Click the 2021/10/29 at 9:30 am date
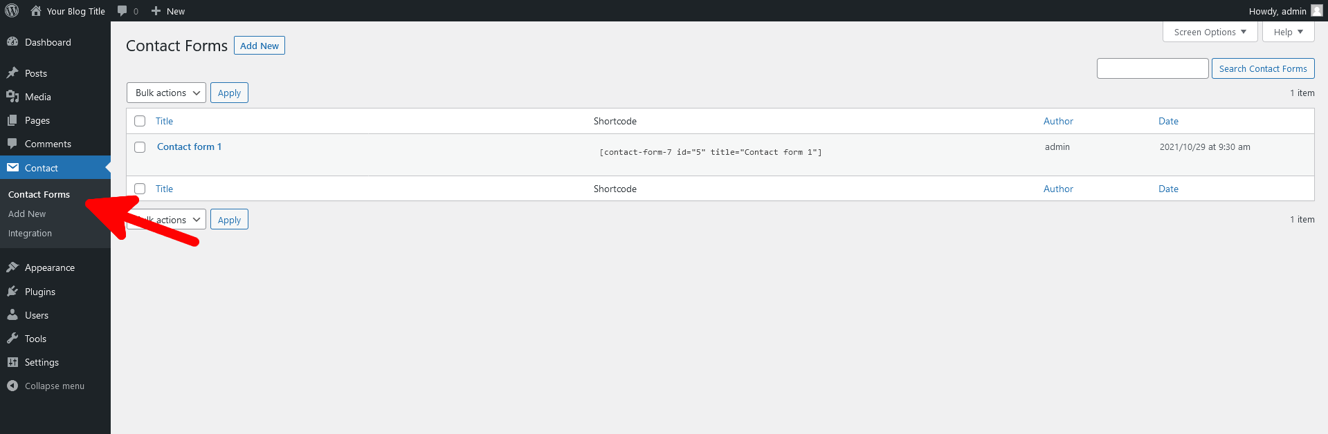Image resolution: width=1328 pixels, height=434 pixels. [1205, 147]
